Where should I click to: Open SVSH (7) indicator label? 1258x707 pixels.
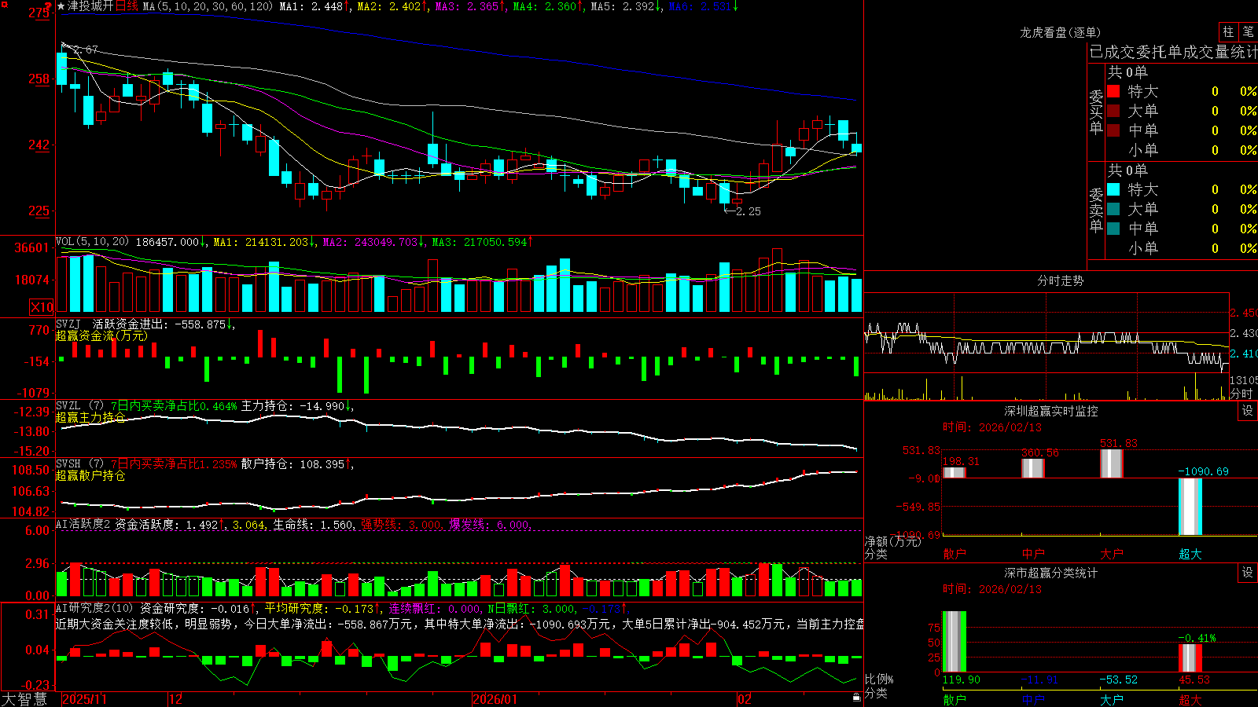(x=80, y=464)
